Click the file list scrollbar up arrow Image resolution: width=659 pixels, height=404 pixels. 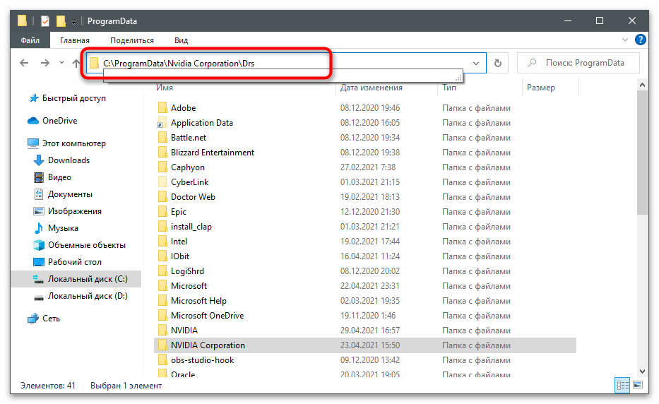642,85
